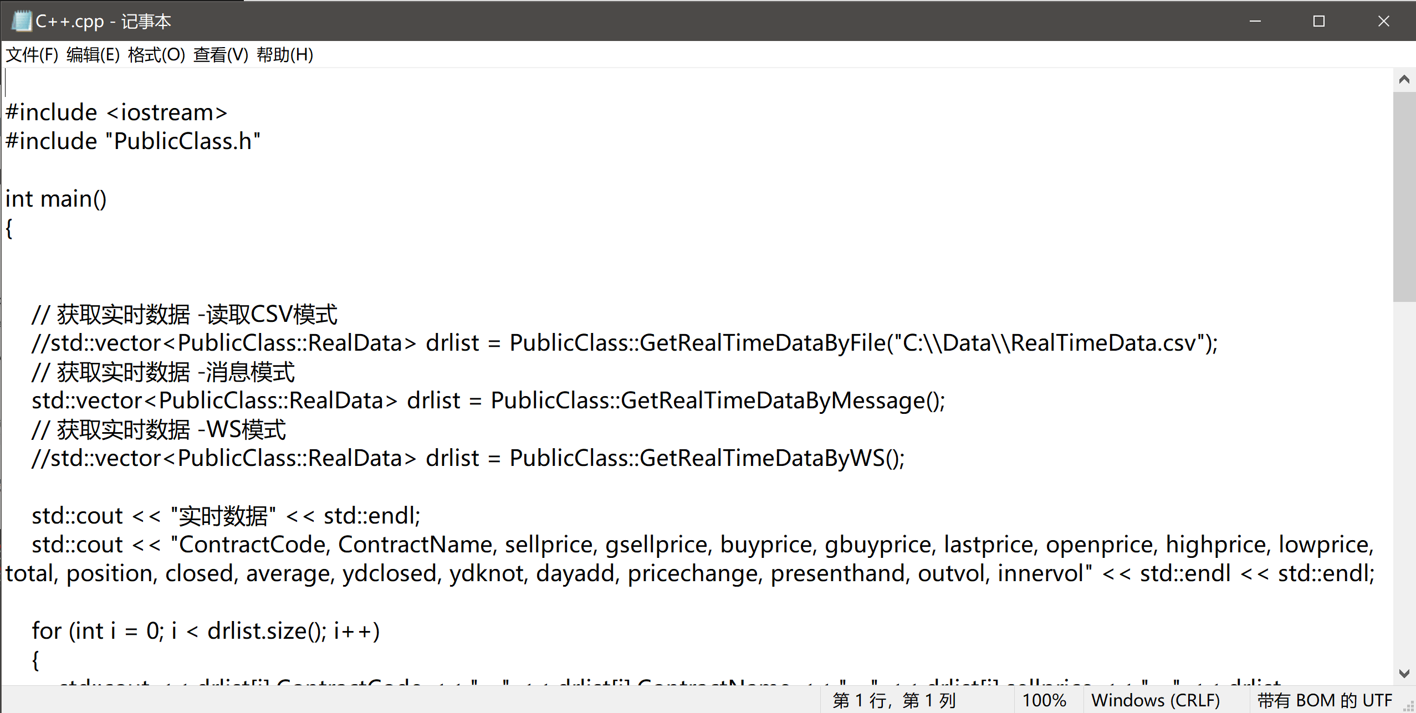The height and width of the screenshot is (713, 1416).
Task: Minimize the Notepad window
Action: (1255, 21)
